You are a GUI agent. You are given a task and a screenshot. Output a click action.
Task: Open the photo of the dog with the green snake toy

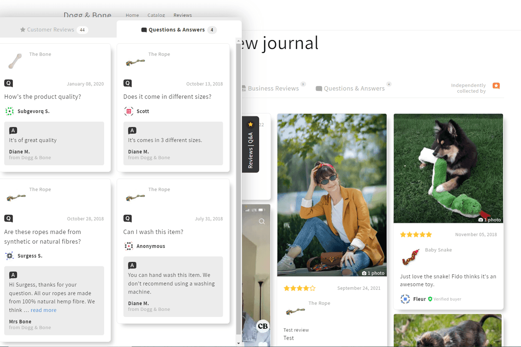[448, 169]
